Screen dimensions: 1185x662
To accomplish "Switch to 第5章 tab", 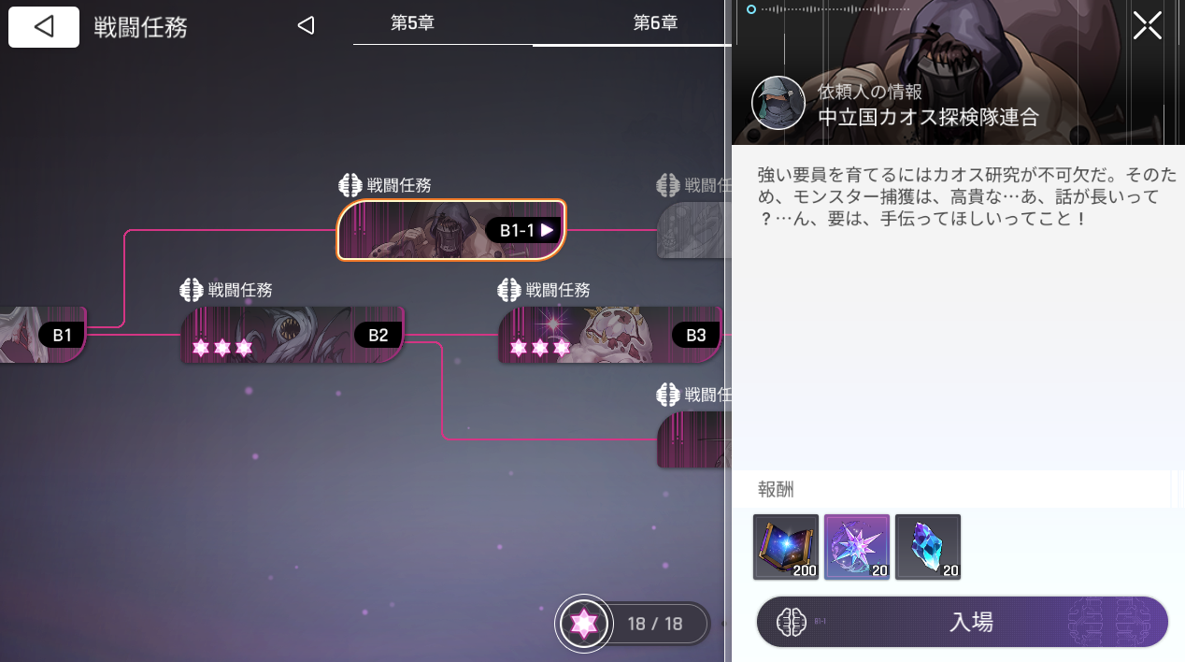I will tap(412, 23).
